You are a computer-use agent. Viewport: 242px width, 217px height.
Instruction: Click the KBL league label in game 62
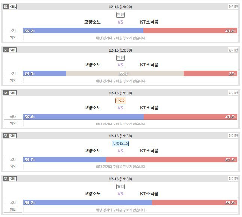[13, 7]
